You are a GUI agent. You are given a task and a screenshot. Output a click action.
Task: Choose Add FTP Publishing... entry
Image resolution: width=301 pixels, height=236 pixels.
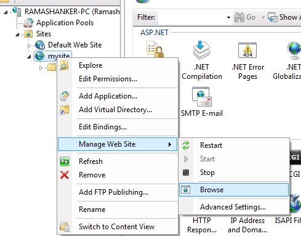click(118, 192)
